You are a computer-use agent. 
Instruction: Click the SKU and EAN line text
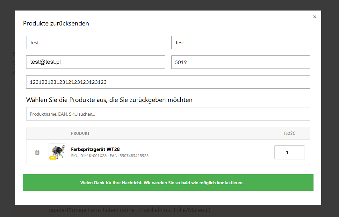pyautogui.click(x=110, y=156)
